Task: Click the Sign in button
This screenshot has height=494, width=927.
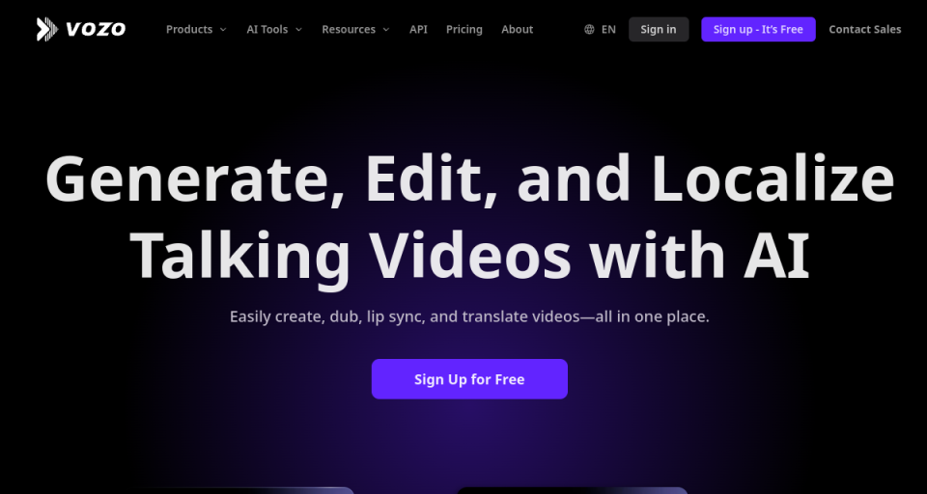Action: point(659,30)
